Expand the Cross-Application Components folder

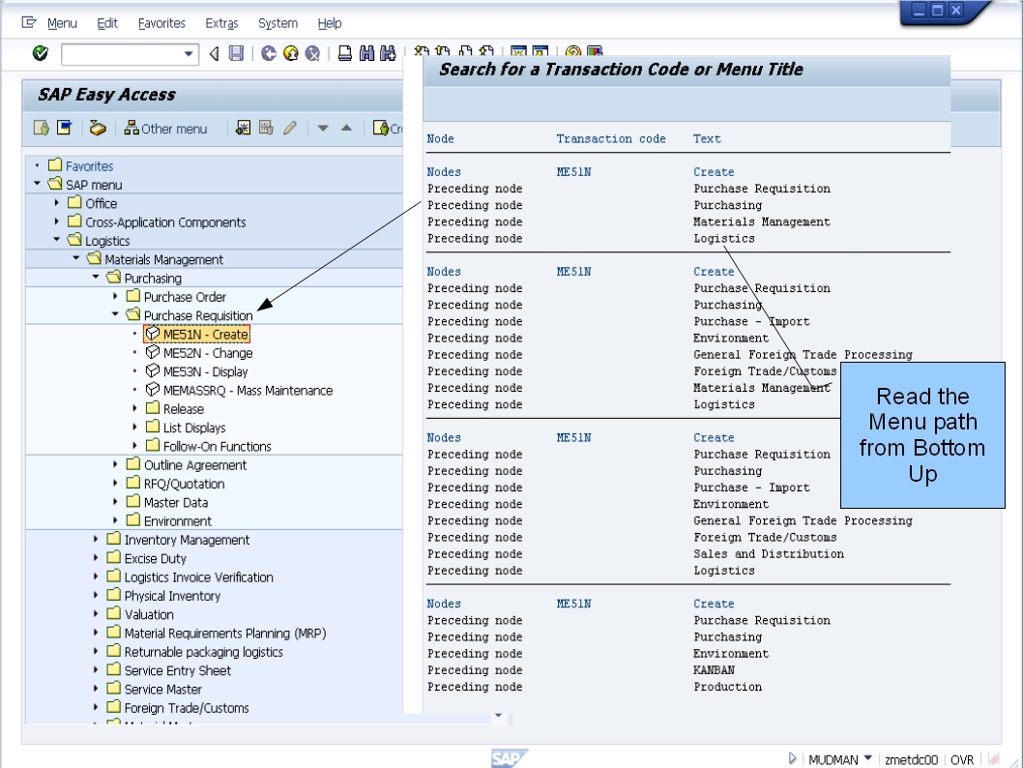coord(57,222)
